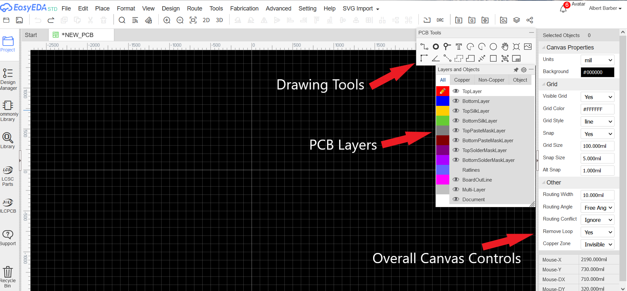The width and height of the screenshot is (627, 291).
Task: Click the BoardOutLine magenta color swatch
Action: (x=442, y=180)
